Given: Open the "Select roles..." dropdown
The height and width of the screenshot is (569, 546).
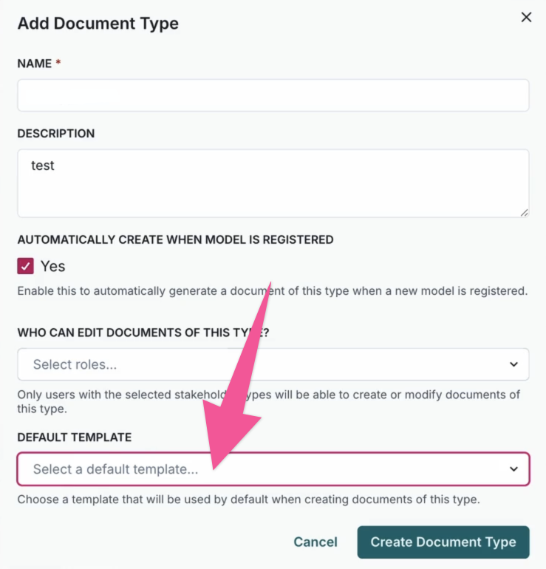Looking at the screenshot, I should coord(266,364).
